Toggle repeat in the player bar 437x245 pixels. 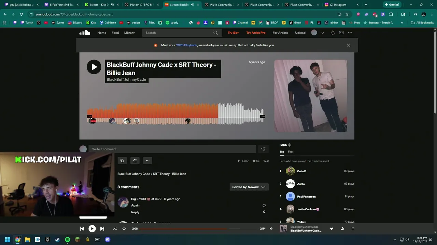click(124, 229)
